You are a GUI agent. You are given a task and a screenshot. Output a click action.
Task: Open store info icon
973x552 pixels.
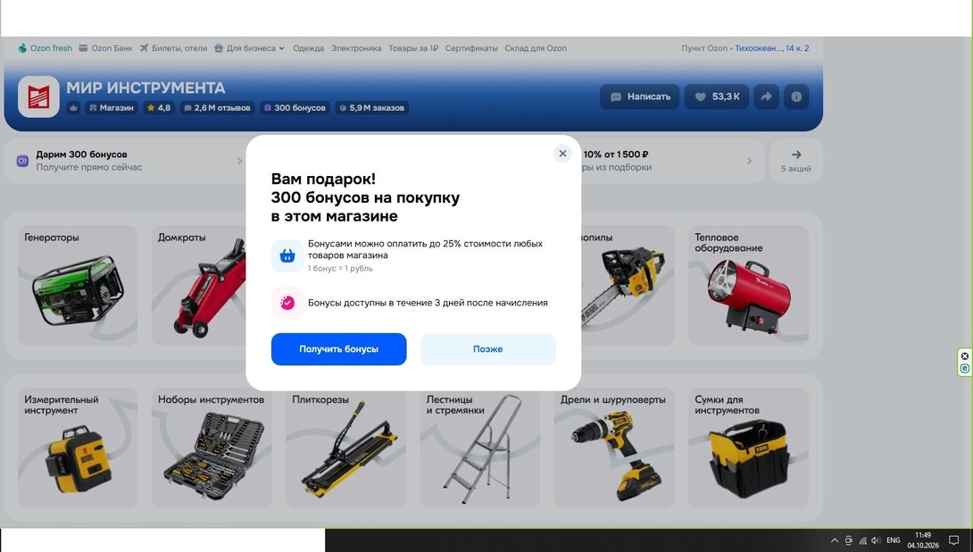click(x=796, y=96)
